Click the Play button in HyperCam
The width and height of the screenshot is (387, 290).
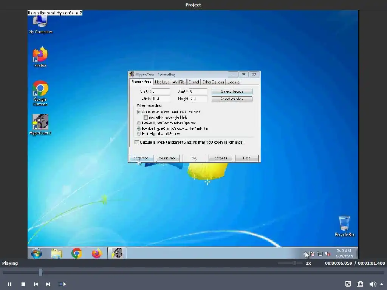[194, 158]
